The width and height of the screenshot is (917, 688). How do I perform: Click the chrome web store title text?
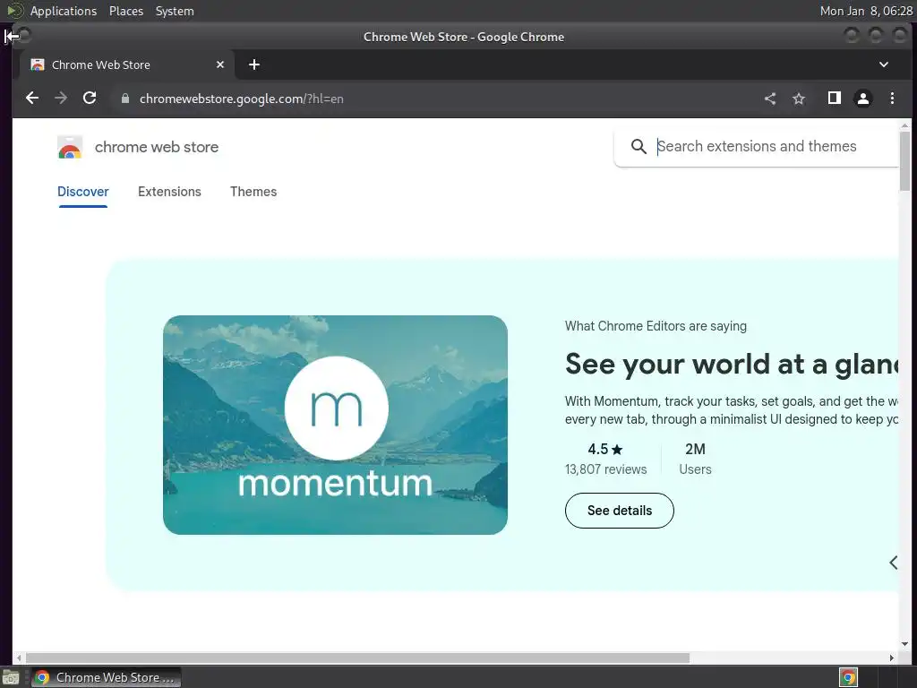tap(157, 147)
